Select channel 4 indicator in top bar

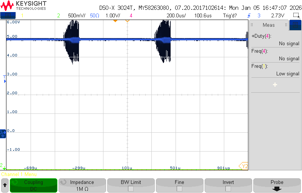point(131,15)
